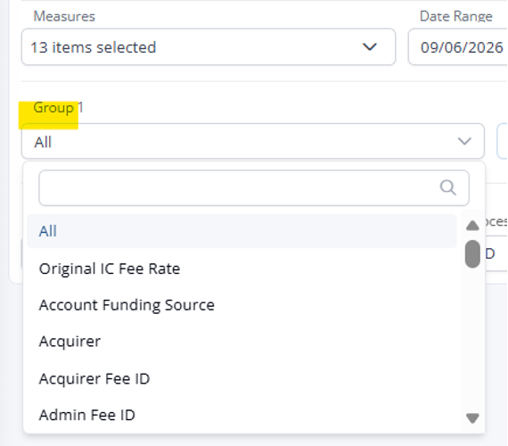This screenshot has width=508, height=446.
Task: Expand the Measures dropdown chevron
Action: (369, 47)
